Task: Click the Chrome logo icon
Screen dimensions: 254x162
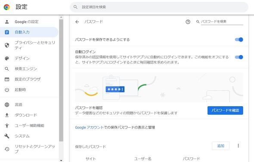Action: [6, 7]
